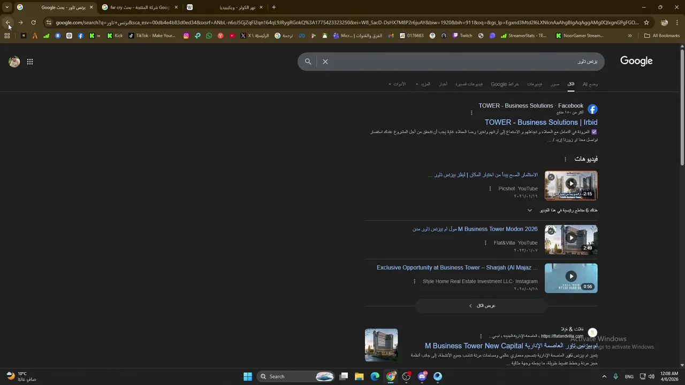Click the address bar URL
The height and width of the screenshot is (385, 685).
(x=347, y=22)
